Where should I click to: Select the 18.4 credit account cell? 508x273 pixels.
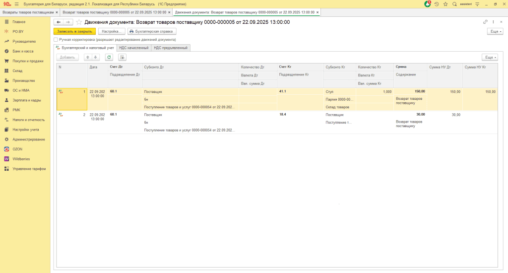tap(283, 115)
